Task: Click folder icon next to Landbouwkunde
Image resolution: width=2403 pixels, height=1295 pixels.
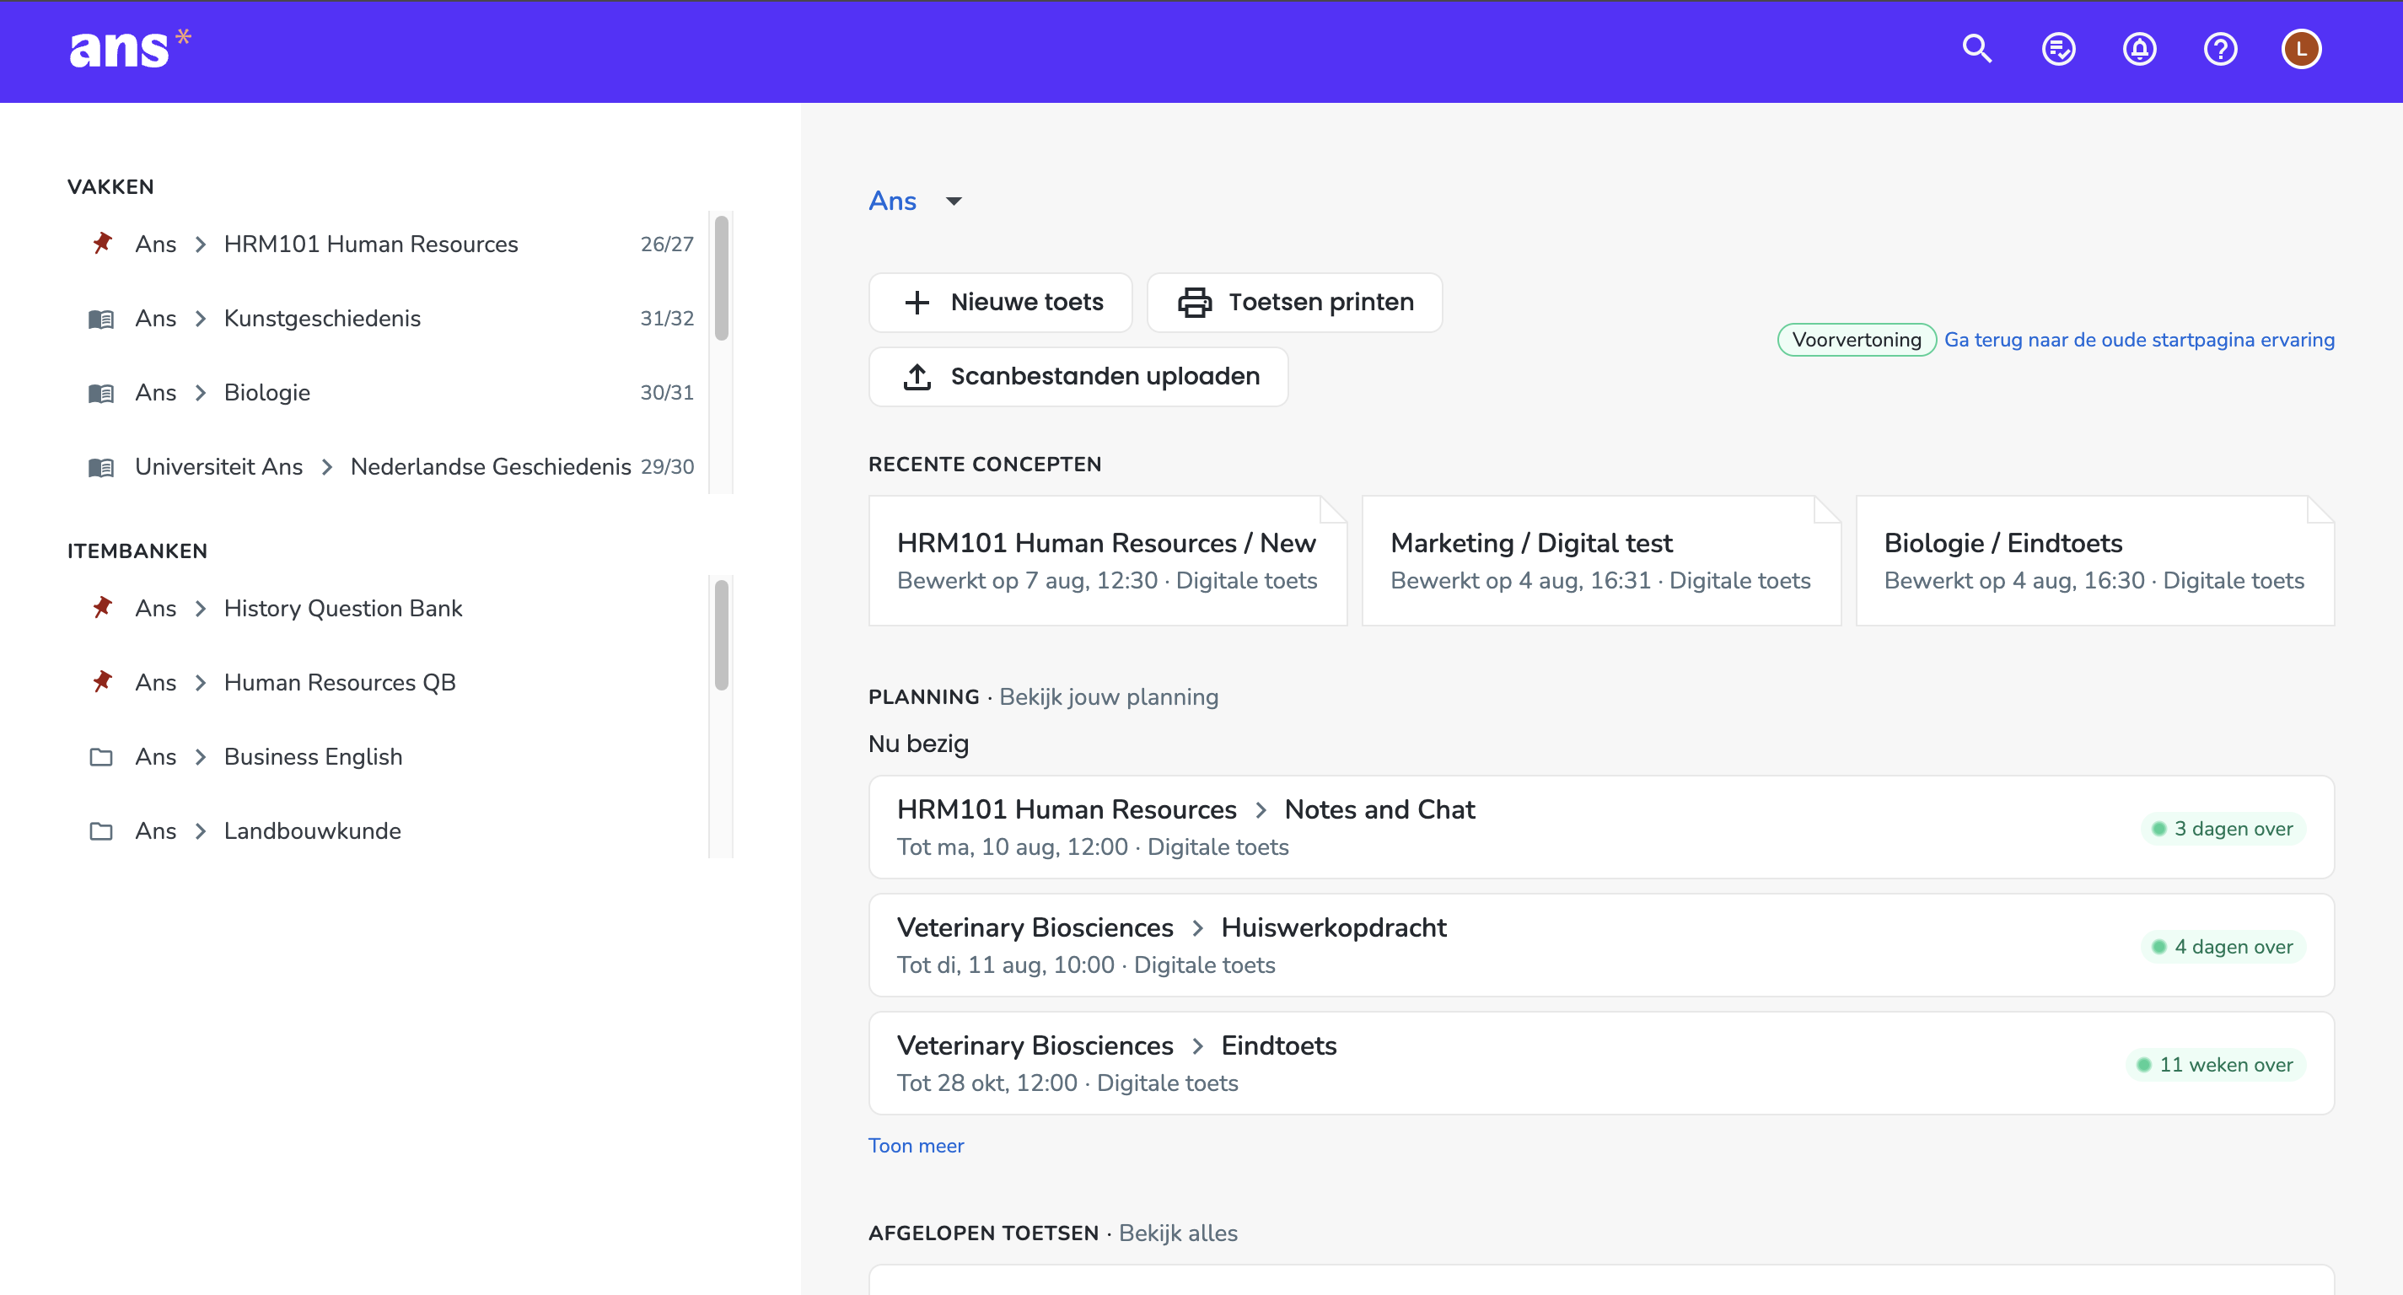Action: click(x=100, y=830)
